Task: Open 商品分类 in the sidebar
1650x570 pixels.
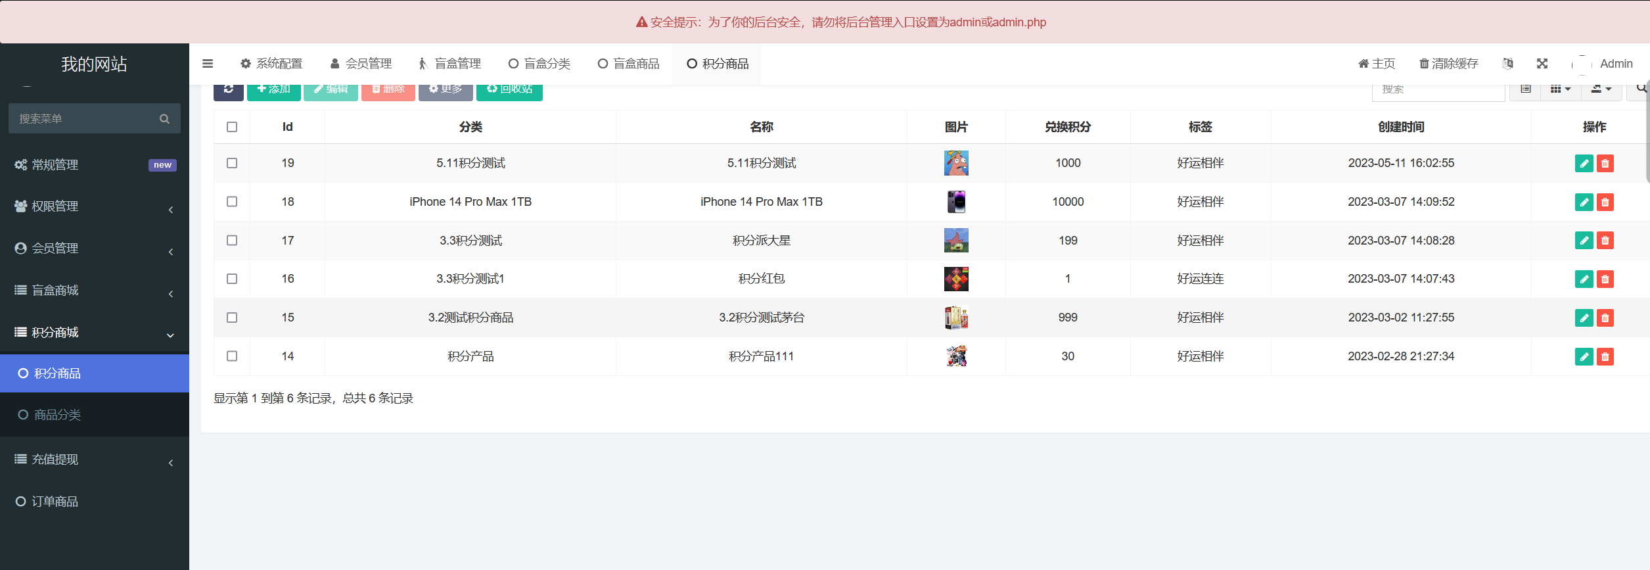Action: point(57,415)
